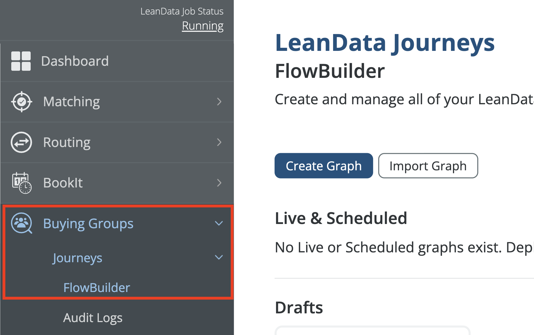Click the Matching target icon
The height and width of the screenshot is (335, 534).
[x=21, y=101]
